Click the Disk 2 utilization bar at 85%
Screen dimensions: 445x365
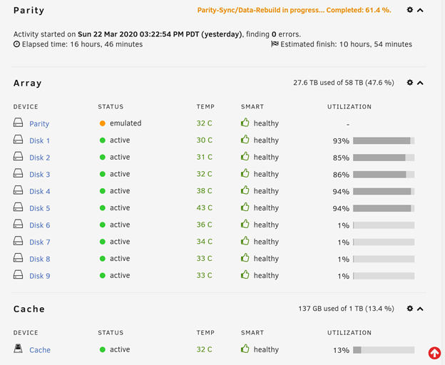pyautogui.click(x=384, y=158)
